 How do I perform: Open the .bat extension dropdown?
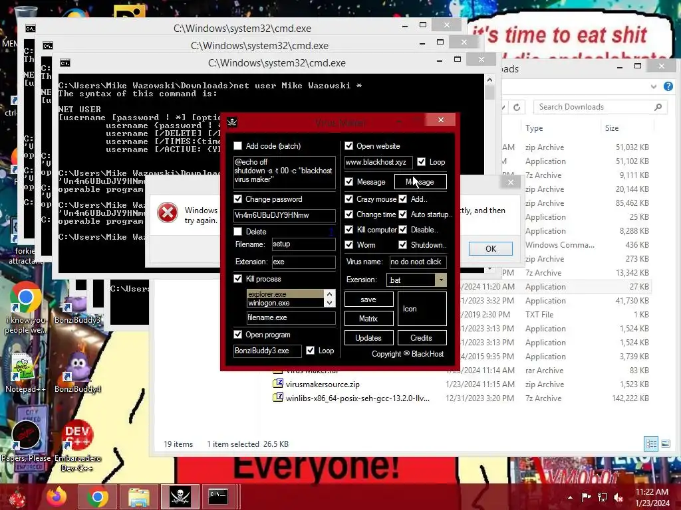pyautogui.click(x=441, y=280)
